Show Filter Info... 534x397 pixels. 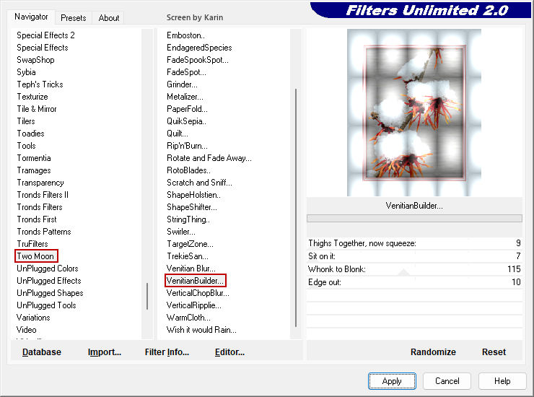pyautogui.click(x=167, y=352)
